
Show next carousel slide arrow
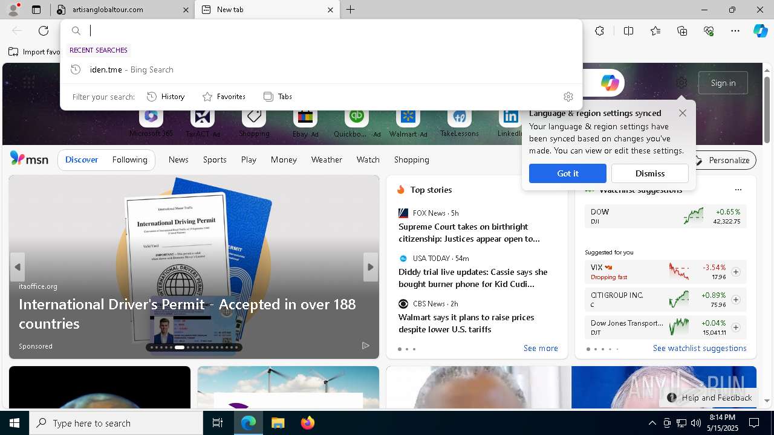tap(371, 267)
